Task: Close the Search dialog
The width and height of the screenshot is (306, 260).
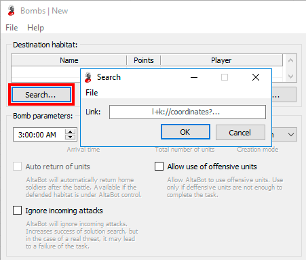Action: 256,77
